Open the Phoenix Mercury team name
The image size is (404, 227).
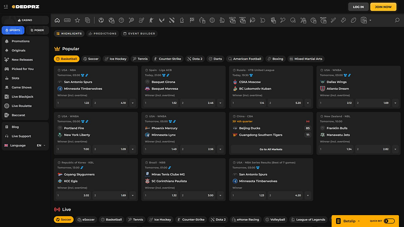coord(164,128)
